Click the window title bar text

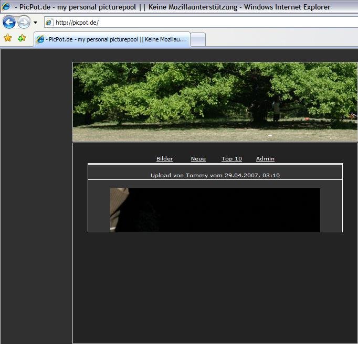[173, 7]
